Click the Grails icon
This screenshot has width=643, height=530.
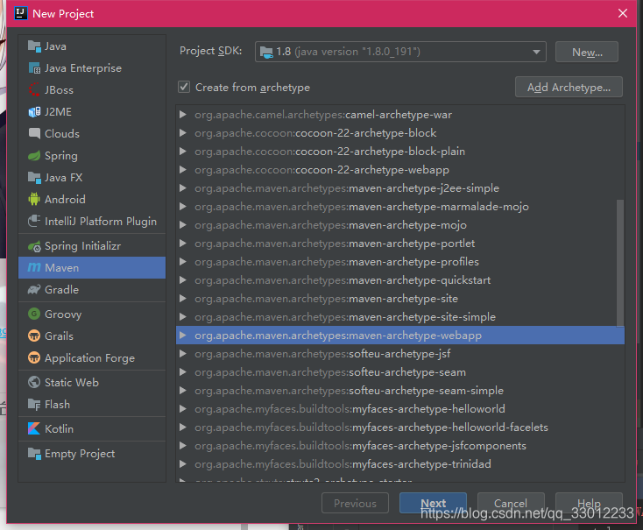click(34, 336)
